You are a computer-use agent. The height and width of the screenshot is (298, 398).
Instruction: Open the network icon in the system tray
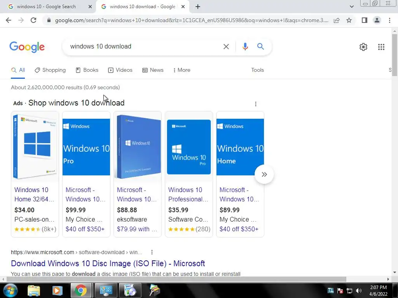click(x=349, y=291)
